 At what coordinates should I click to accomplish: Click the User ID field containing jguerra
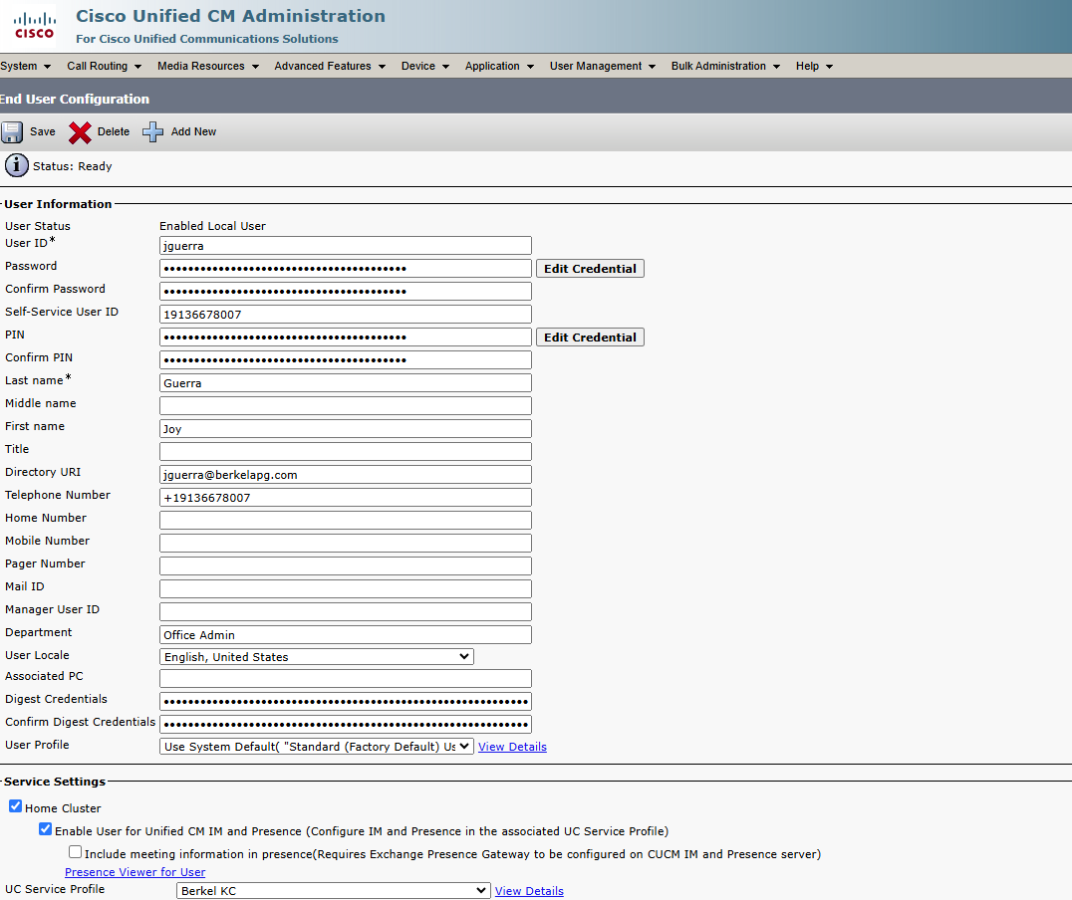coord(346,246)
